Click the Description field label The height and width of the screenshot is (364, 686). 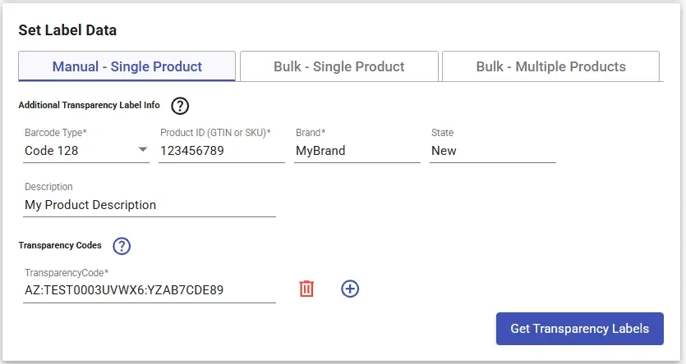(x=48, y=187)
